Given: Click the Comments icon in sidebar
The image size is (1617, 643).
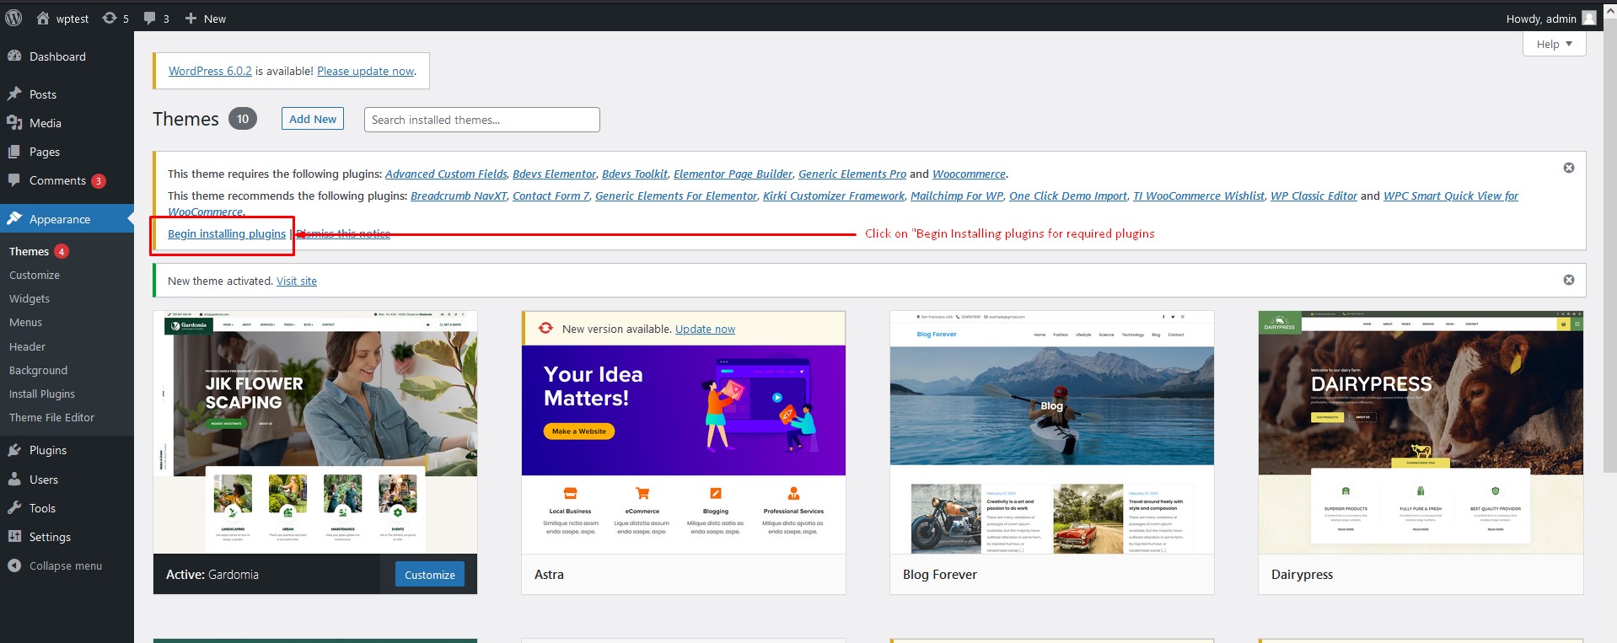Looking at the screenshot, I should pyautogui.click(x=14, y=180).
